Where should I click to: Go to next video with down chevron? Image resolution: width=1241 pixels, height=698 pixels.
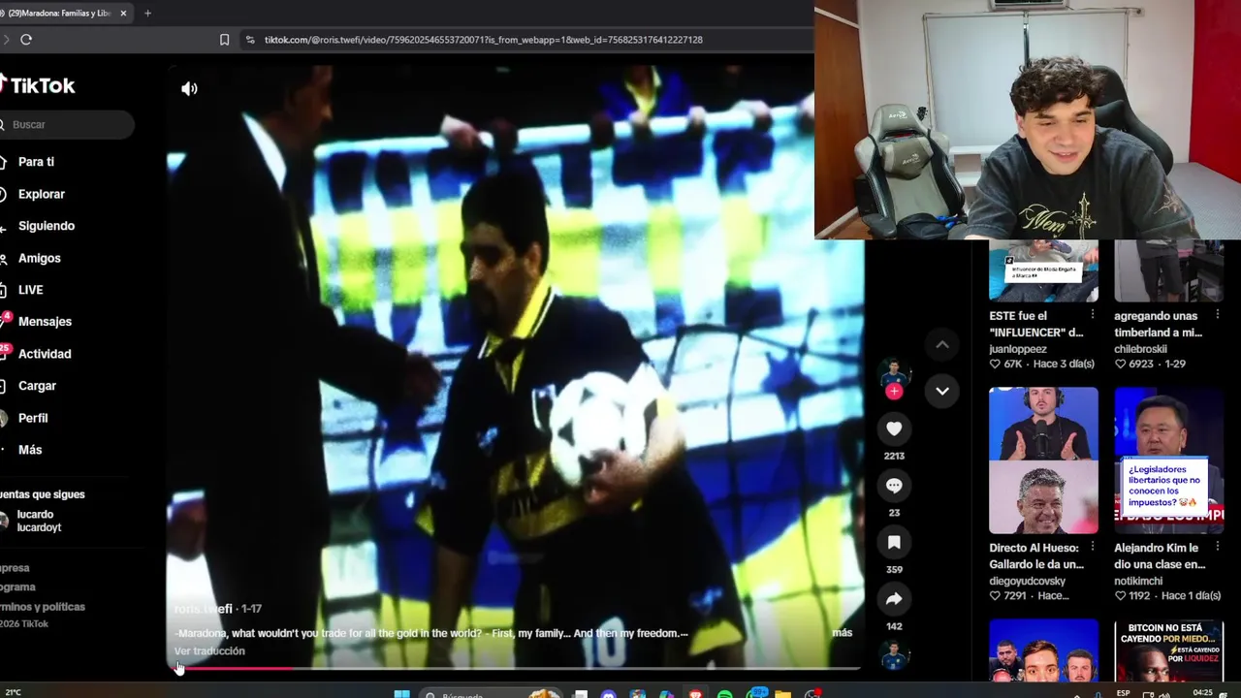(x=941, y=391)
